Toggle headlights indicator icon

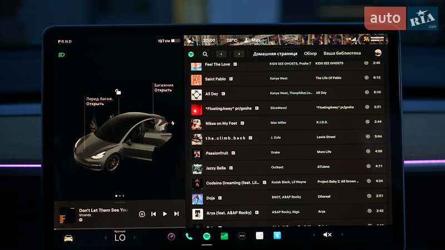[61, 54]
